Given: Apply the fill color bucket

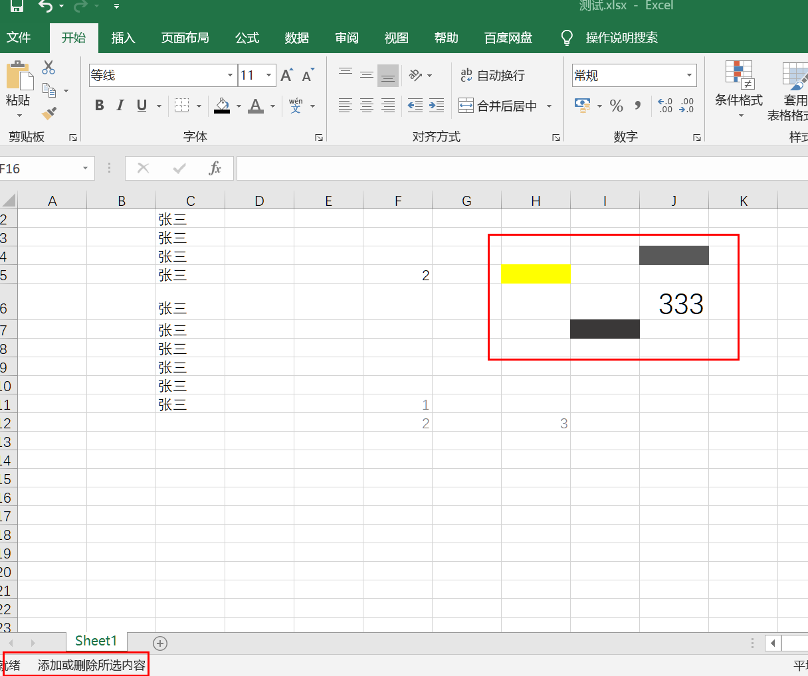Looking at the screenshot, I should point(222,106).
